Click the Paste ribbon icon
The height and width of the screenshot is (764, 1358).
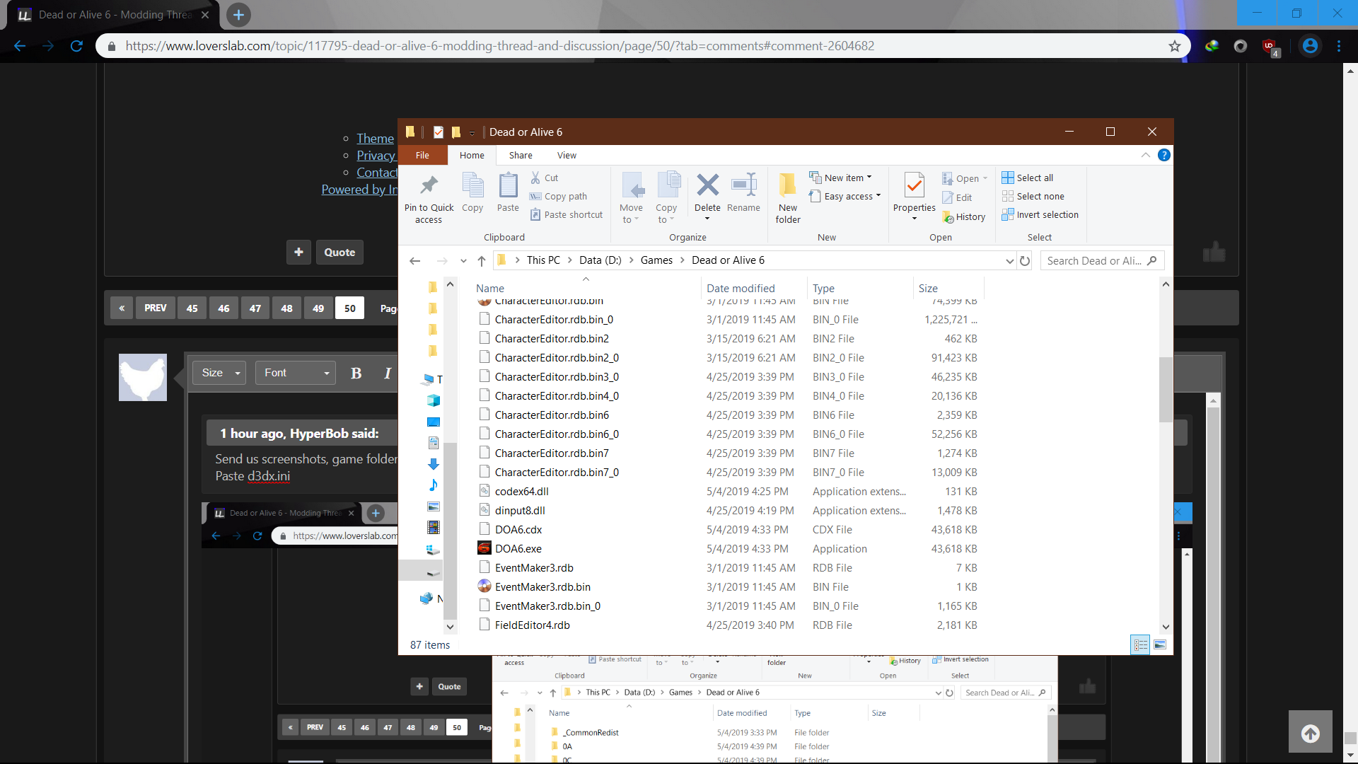508,185
